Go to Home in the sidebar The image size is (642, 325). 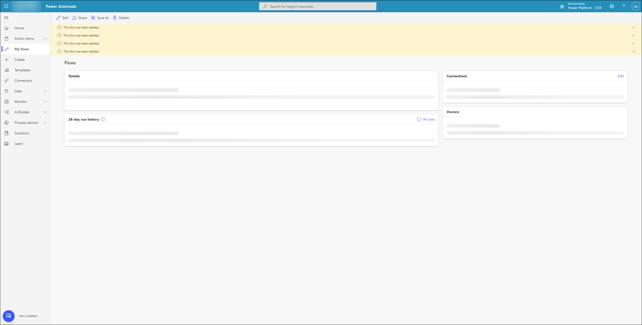25,28
